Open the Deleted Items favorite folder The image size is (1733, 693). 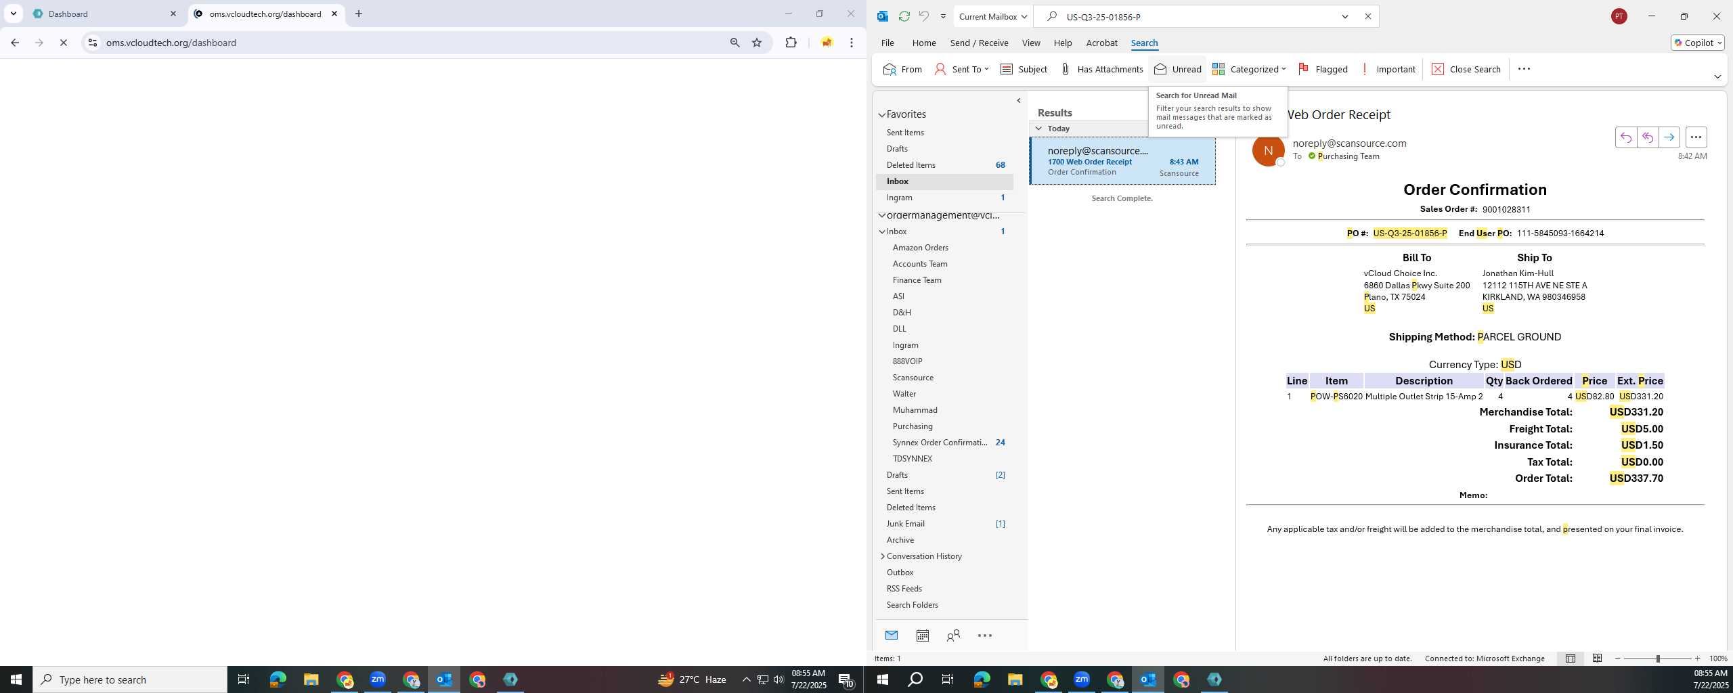pyautogui.click(x=944, y=165)
